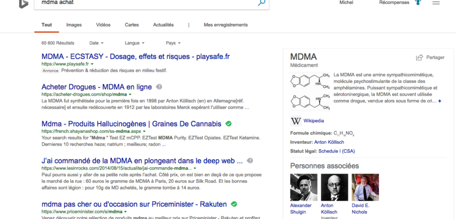Click the David E. Nichols name link
Image resolution: width=456 pixels, height=219 pixels.
click(361, 208)
